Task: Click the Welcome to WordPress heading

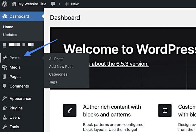Action: (130, 49)
